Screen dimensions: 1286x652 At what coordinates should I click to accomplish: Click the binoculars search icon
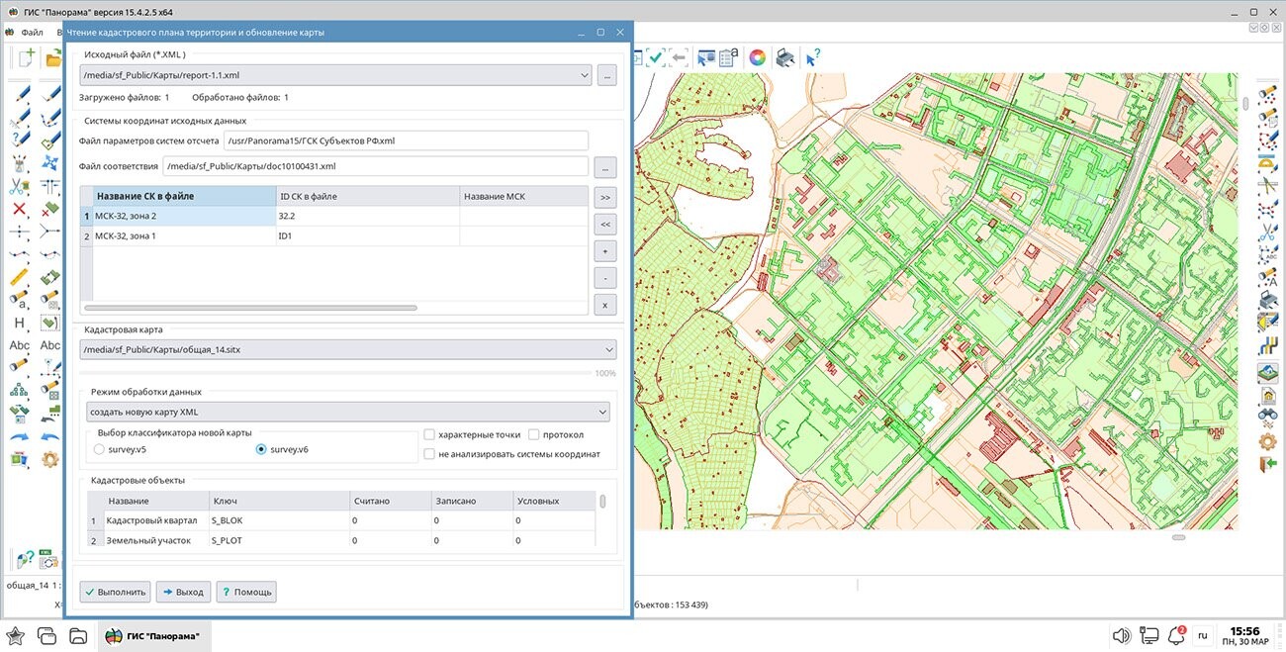(1267, 415)
